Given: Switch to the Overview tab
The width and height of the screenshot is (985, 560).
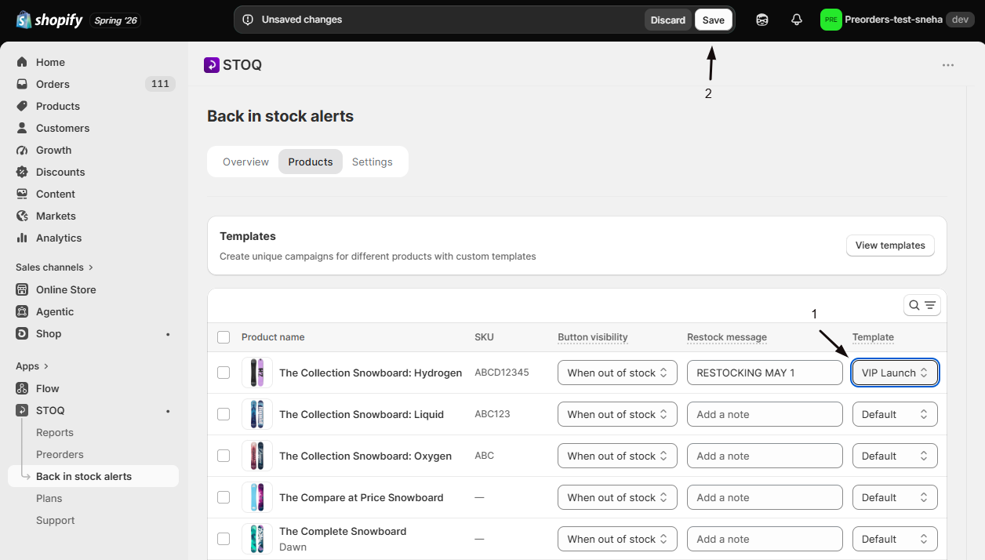Looking at the screenshot, I should tap(245, 162).
